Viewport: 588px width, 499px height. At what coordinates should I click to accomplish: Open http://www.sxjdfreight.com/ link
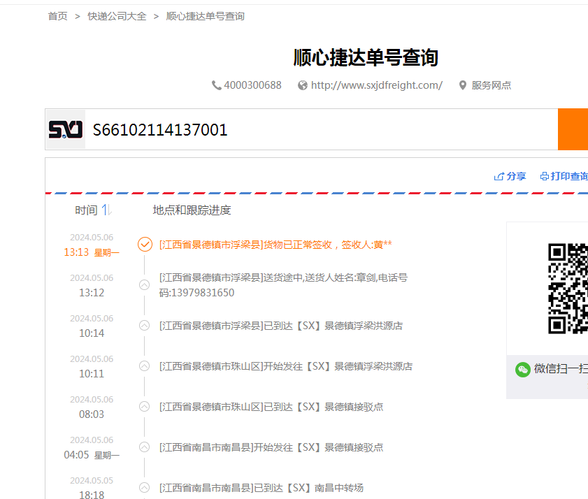(x=376, y=85)
